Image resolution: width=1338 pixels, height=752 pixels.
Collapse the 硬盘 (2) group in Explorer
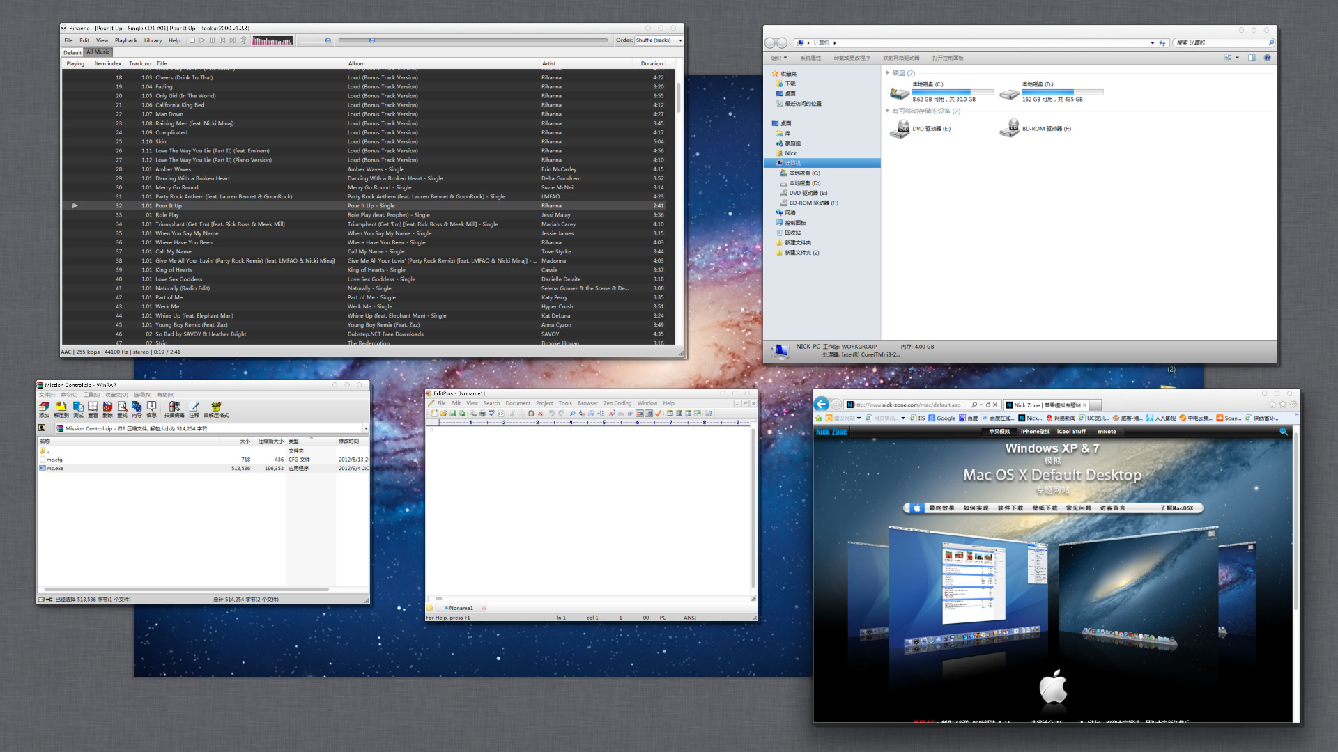888,72
